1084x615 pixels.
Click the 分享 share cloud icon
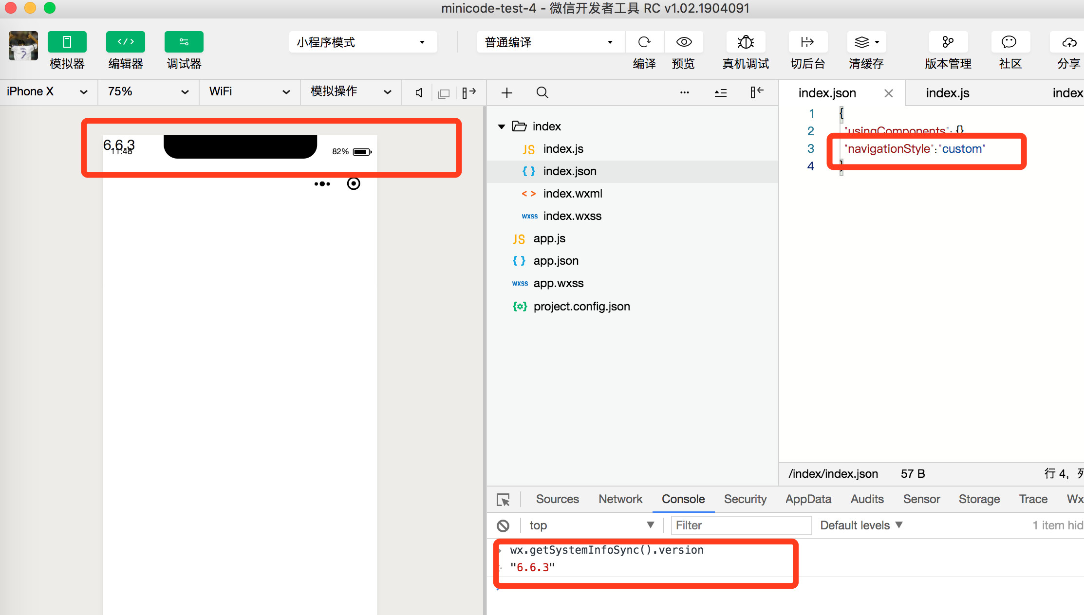pos(1069,42)
